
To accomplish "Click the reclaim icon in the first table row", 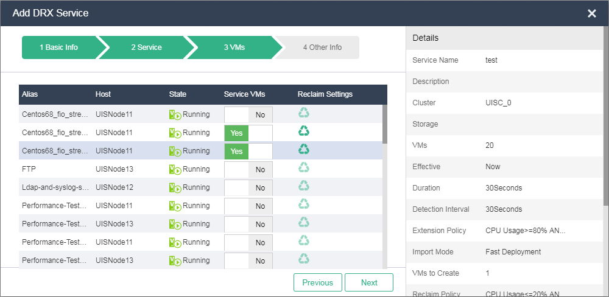I will click(303, 113).
